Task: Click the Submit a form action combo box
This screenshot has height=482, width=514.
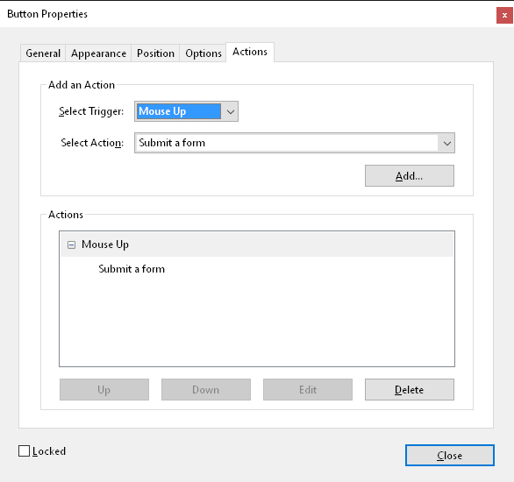Action: tap(295, 143)
